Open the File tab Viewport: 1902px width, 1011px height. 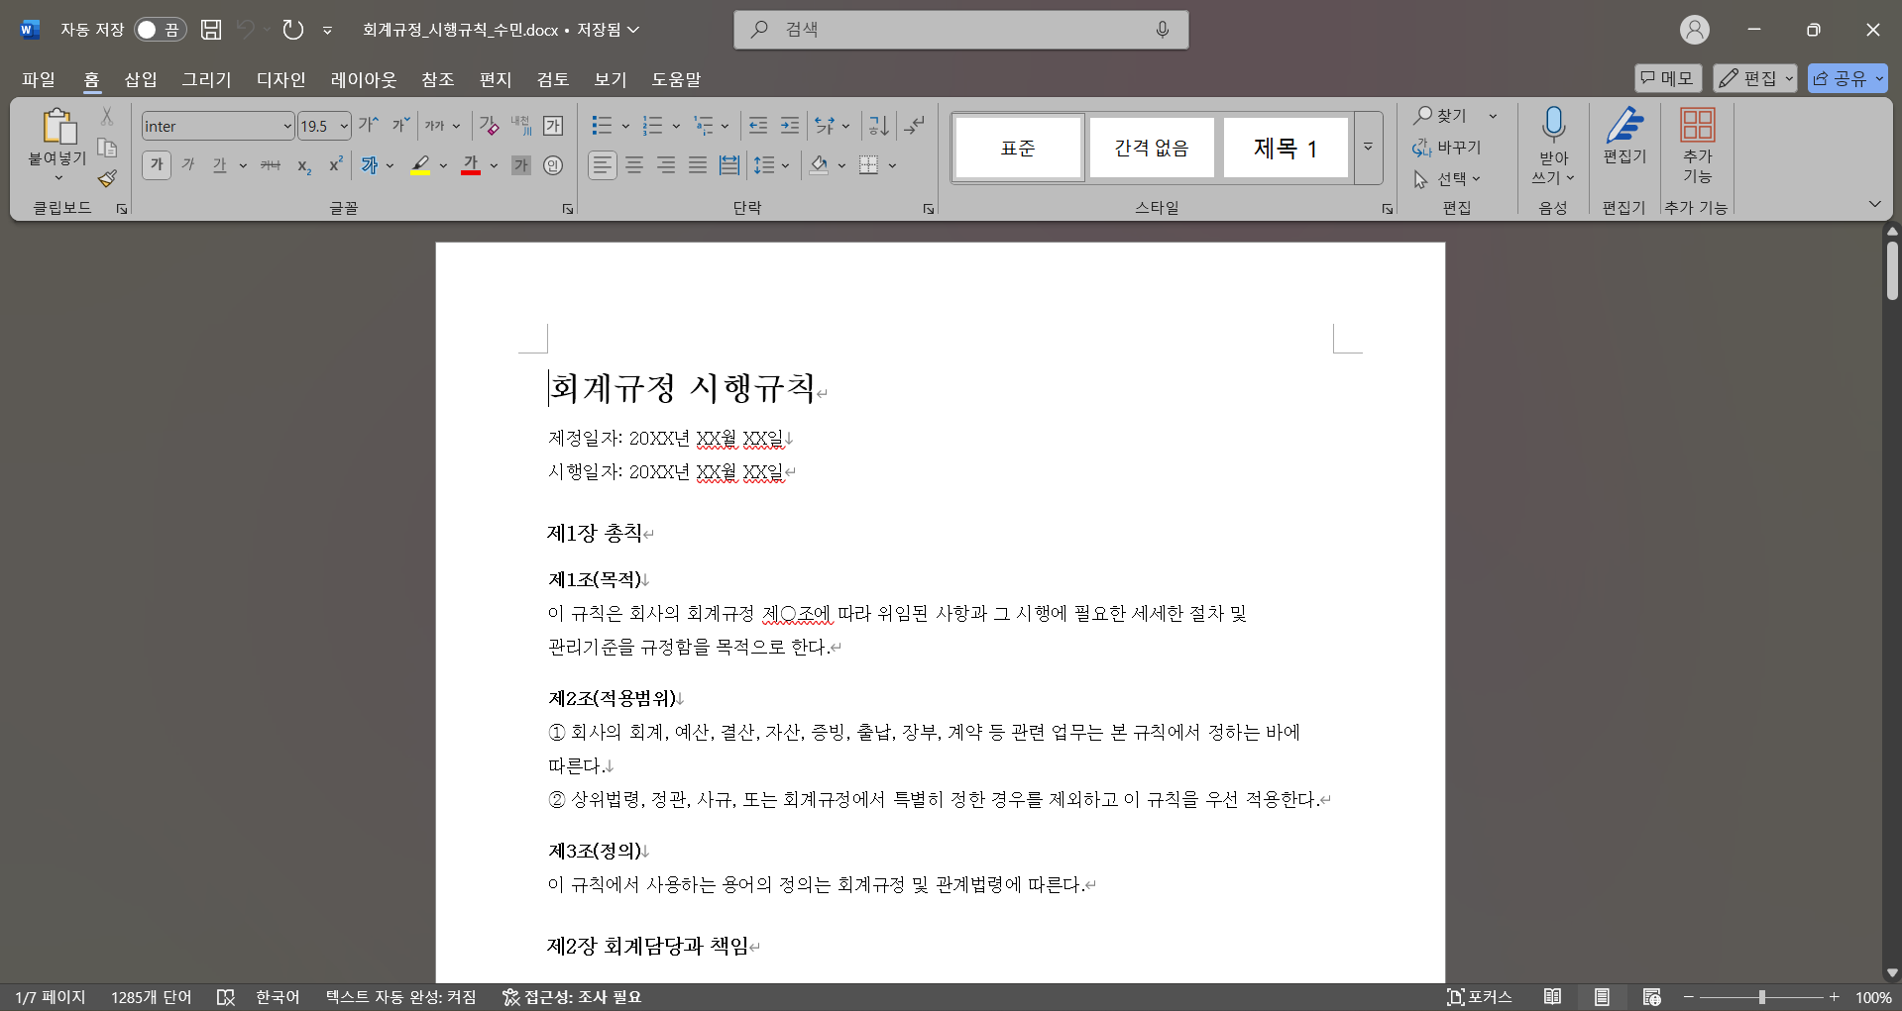39,79
